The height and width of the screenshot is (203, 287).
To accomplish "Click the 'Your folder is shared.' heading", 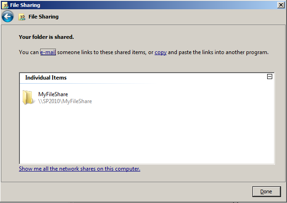I will pyautogui.click(x=46, y=37).
